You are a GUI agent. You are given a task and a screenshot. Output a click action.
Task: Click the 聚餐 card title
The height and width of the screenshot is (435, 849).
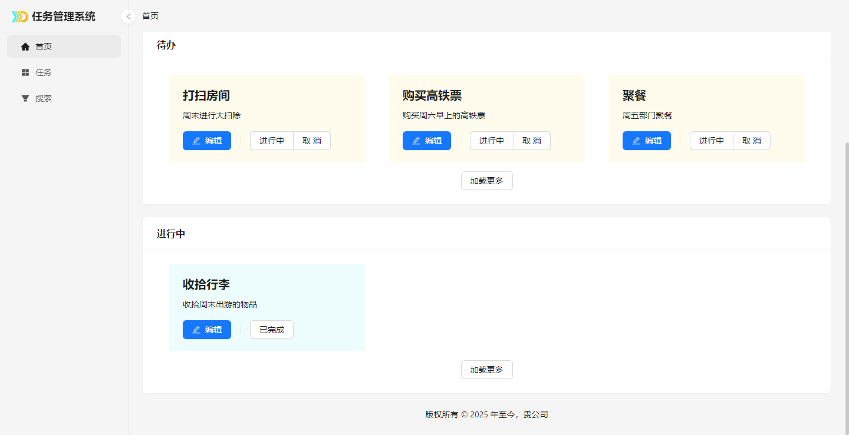coord(634,95)
